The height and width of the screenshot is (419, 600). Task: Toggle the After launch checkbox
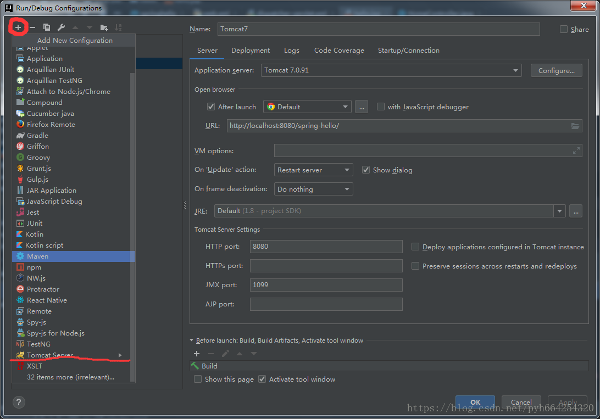211,107
